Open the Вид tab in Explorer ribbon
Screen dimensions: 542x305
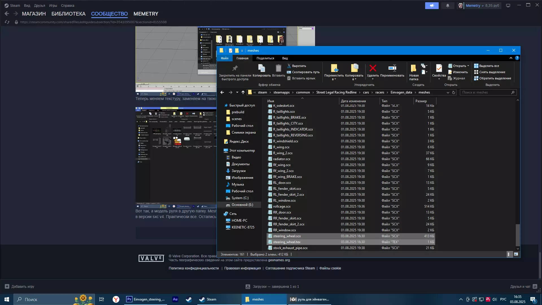(x=285, y=58)
